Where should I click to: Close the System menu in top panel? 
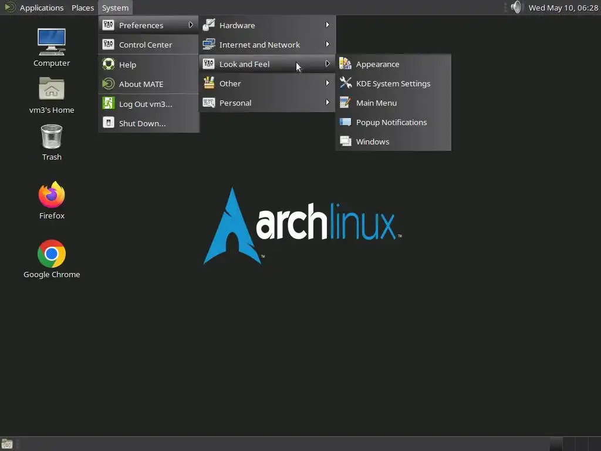[115, 8]
